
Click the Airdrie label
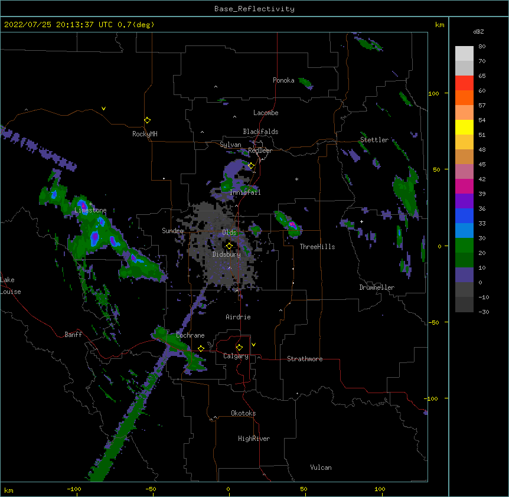(238, 317)
